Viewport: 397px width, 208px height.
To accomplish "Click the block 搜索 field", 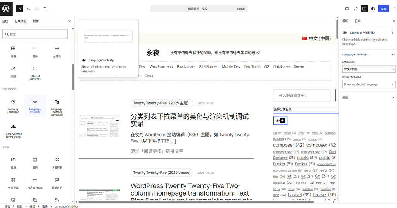I will (x=35, y=34).
